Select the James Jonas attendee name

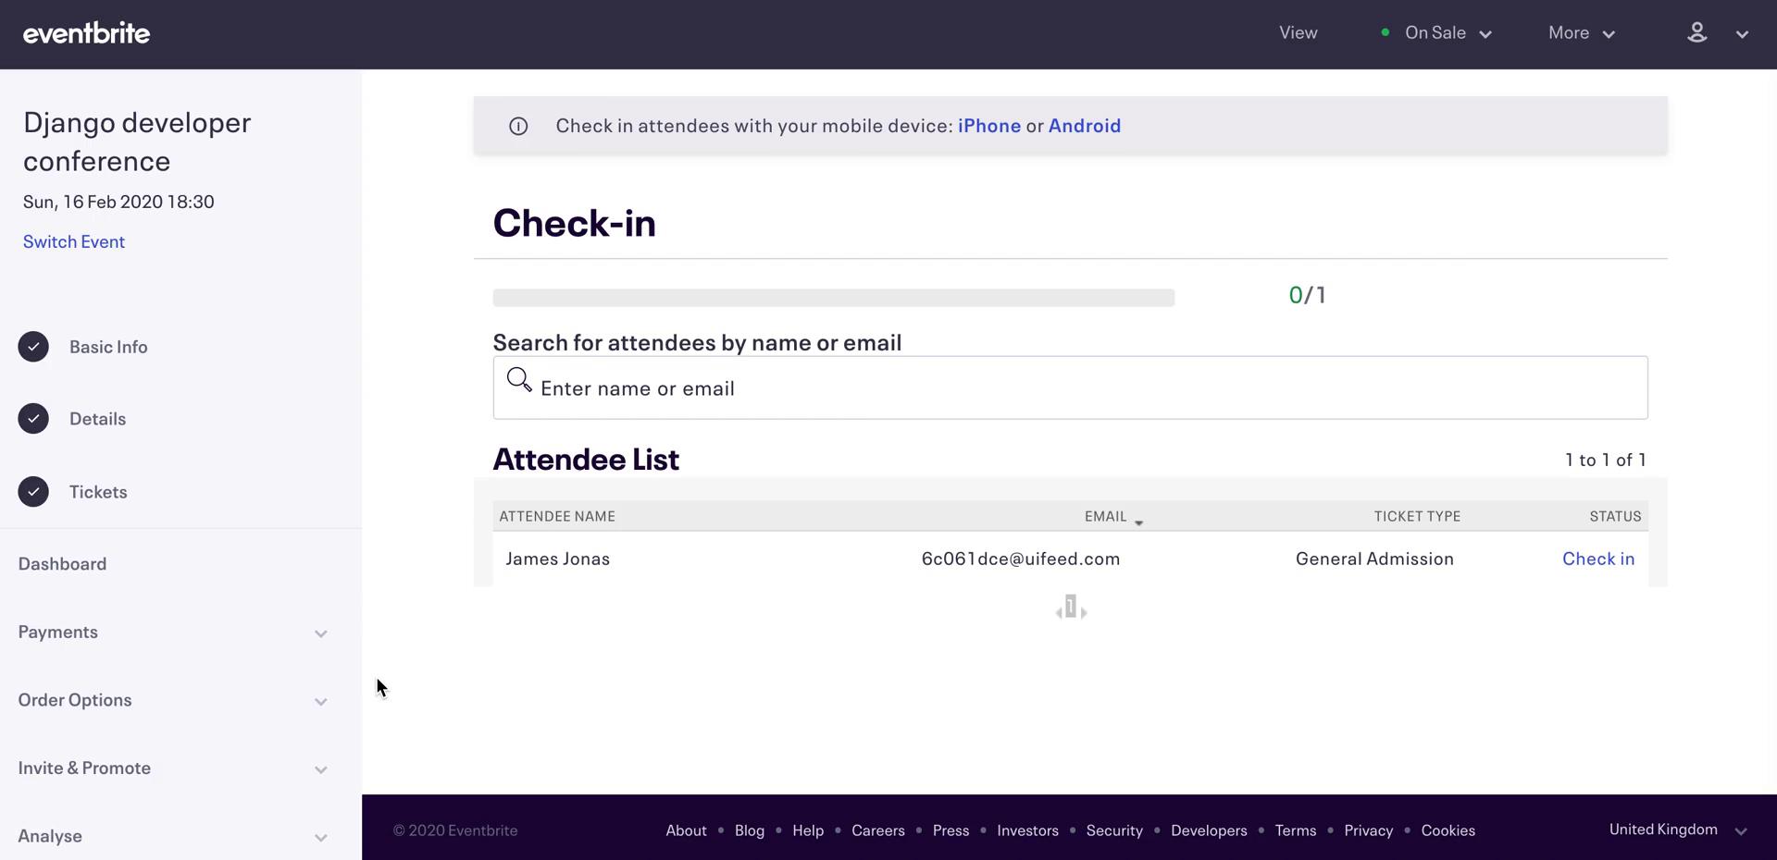click(558, 559)
